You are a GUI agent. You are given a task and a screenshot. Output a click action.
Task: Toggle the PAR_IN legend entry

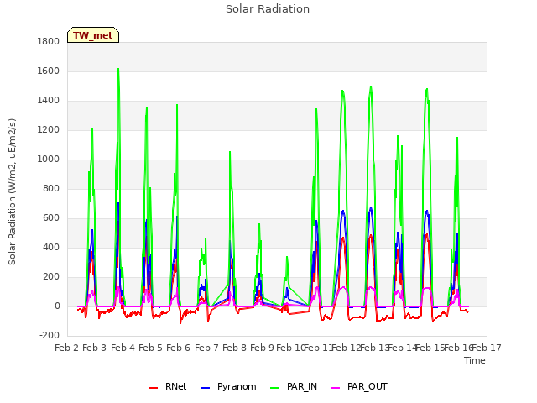tap(294, 386)
